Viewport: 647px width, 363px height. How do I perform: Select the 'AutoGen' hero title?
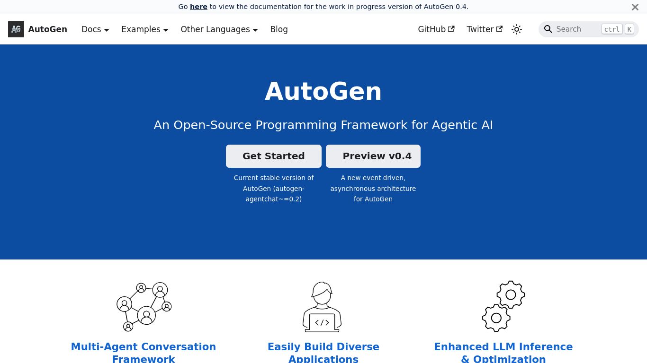(323, 91)
